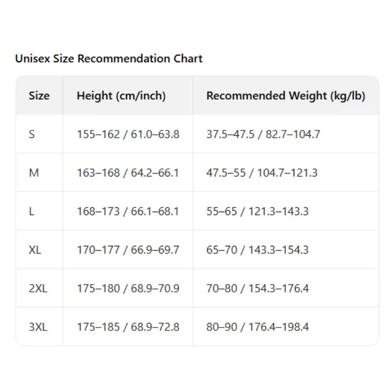Select the Size column header
Viewport: 391px width, 391px height.
click(x=39, y=95)
